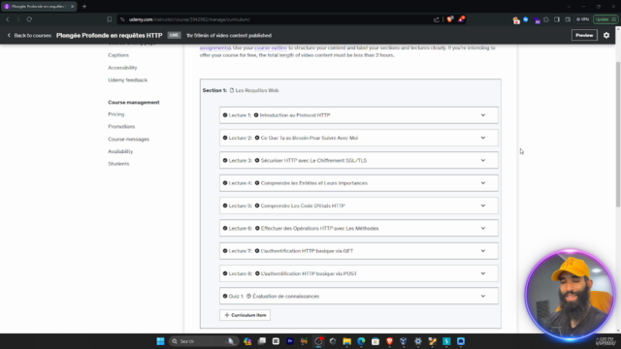
Task: Open the course settings gear icon
Action: pos(606,35)
